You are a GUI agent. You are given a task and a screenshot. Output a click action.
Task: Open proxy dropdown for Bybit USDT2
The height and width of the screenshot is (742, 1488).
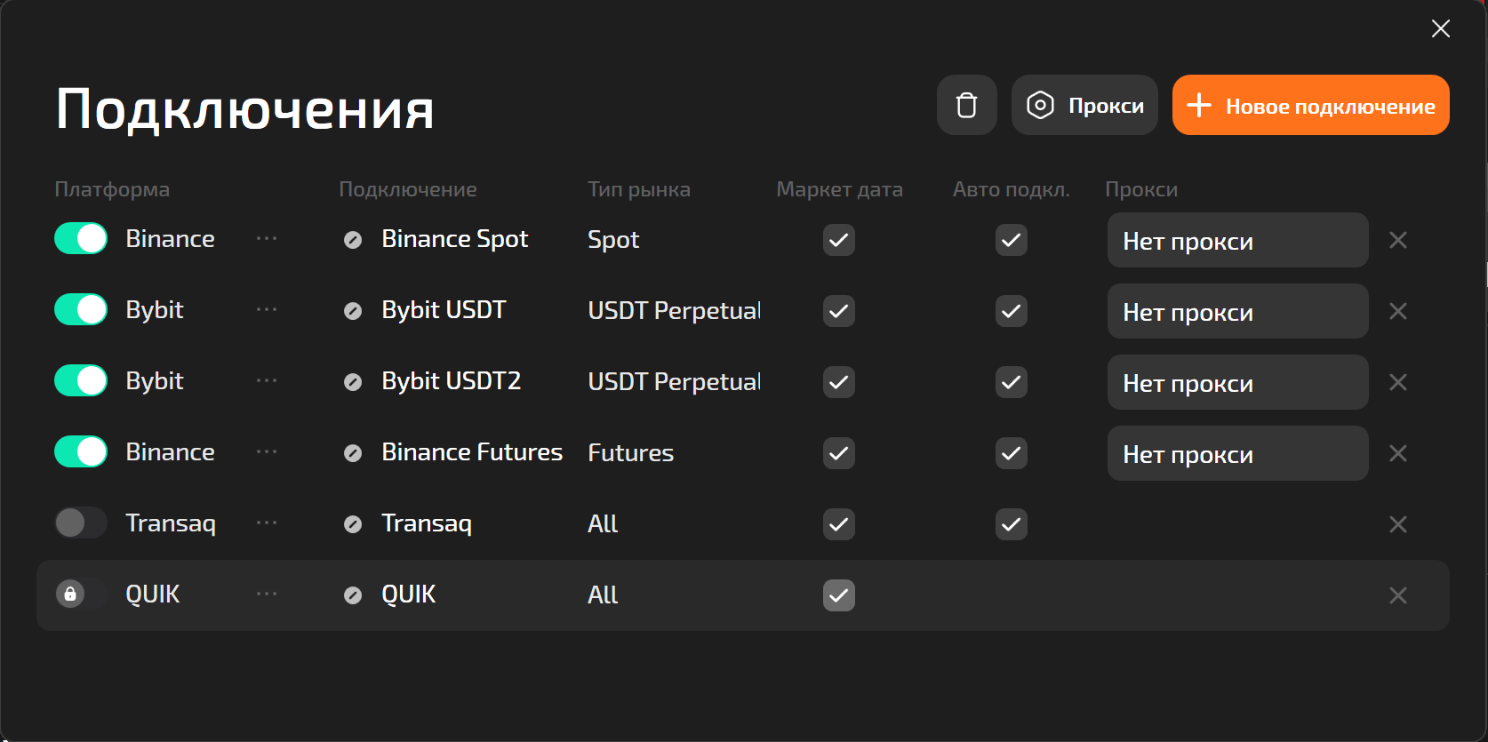1236,383
